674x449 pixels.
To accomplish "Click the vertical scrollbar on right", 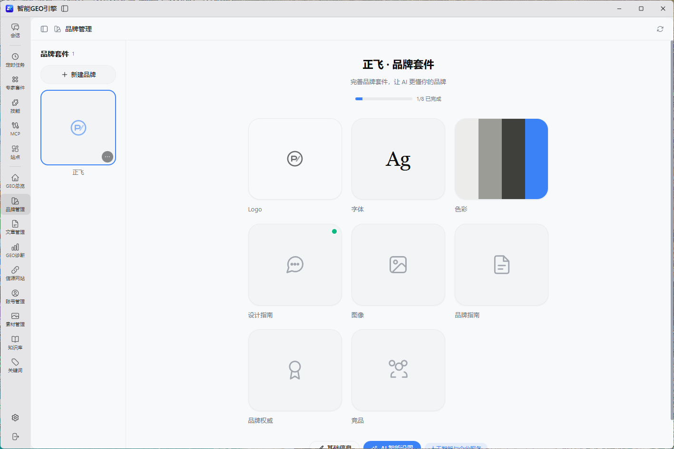I will tap(672, 230).
